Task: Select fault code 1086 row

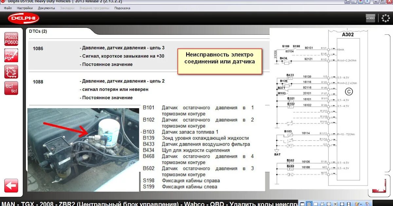Action: point(149,56)
